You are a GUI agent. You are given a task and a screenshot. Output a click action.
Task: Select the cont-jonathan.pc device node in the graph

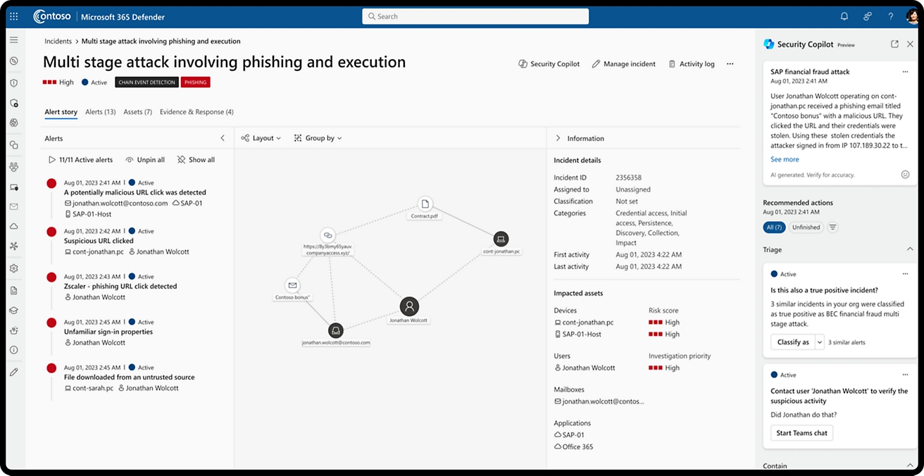tap(500, 239)
